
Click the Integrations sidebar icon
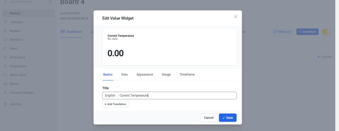(5, 66)
